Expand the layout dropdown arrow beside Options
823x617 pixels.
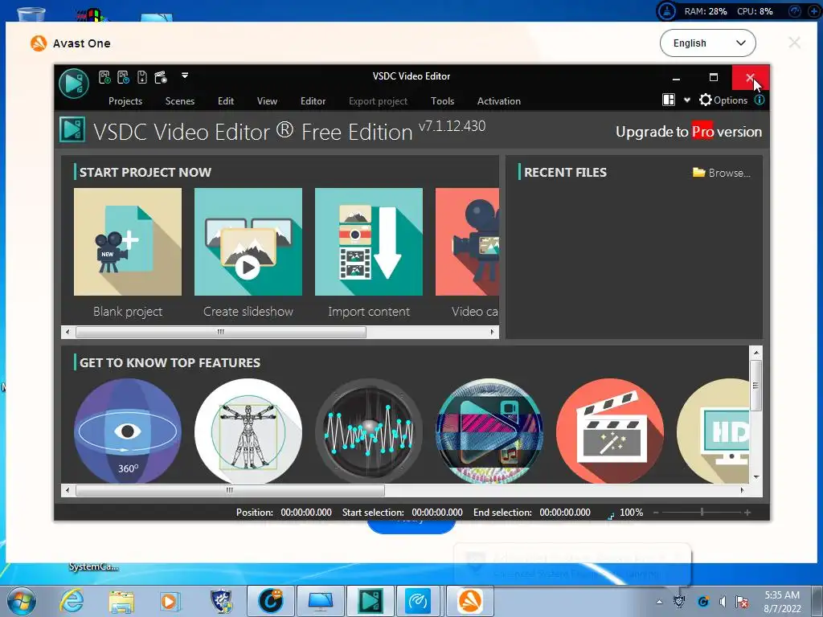687,100
